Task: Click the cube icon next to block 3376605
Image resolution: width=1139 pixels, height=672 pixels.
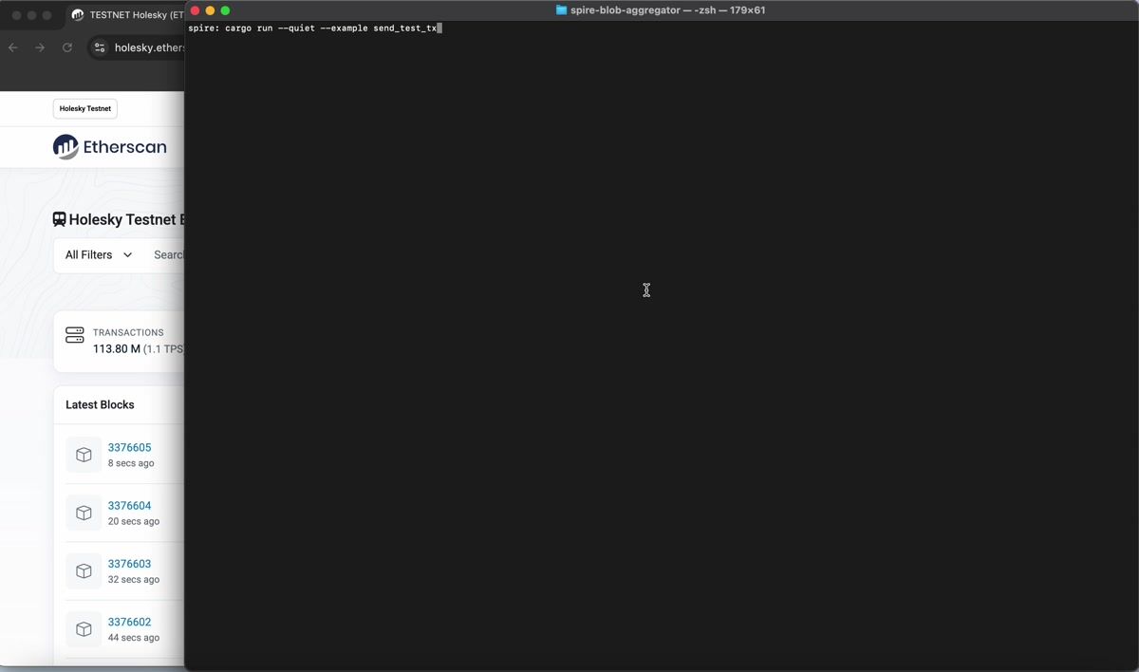Action: click(x=84, y=454)
